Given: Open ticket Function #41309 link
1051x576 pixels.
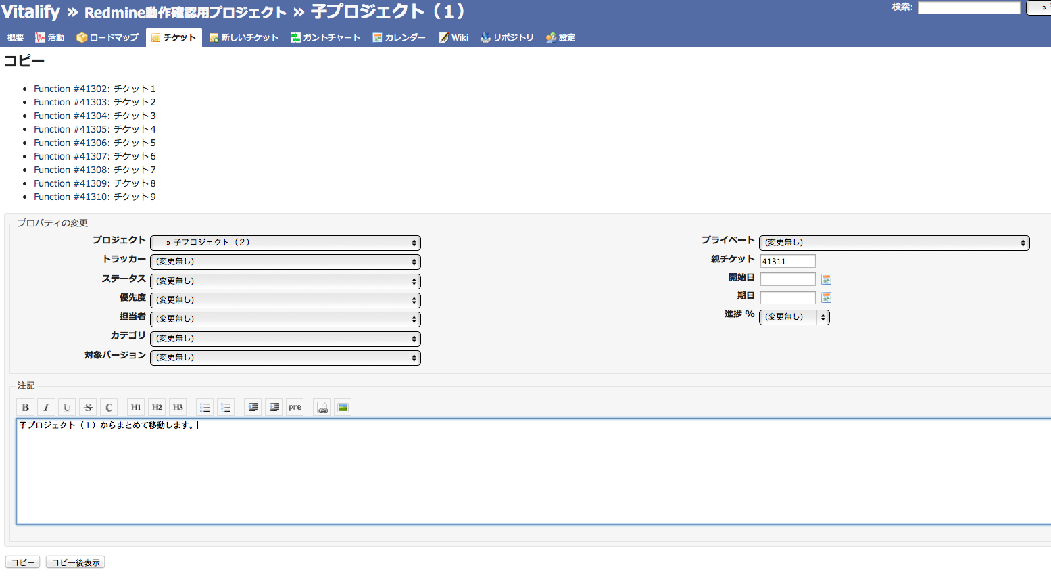Looking at the screenshot, I should (x=72, y=183).
